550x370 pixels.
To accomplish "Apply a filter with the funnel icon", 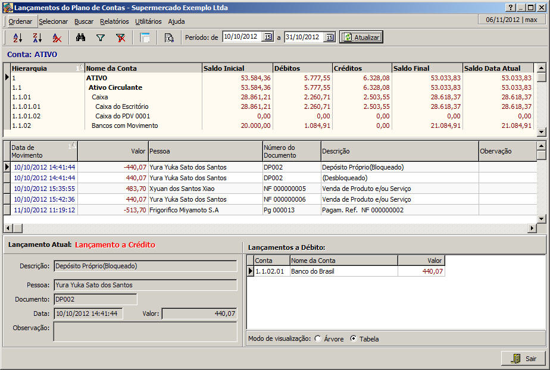I will 101,37.
